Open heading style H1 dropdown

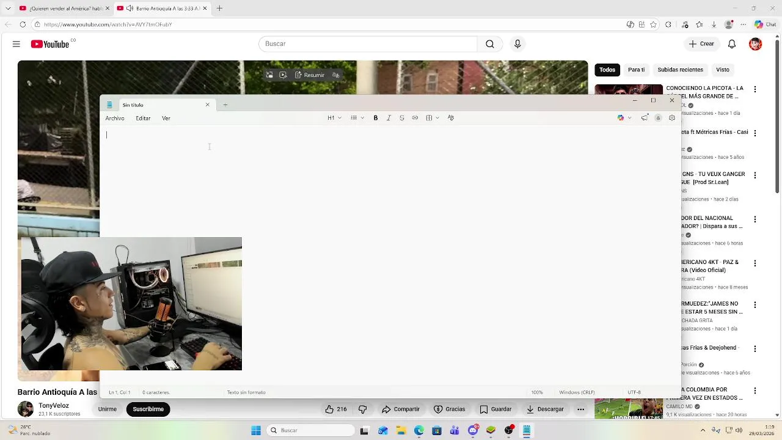334,118
